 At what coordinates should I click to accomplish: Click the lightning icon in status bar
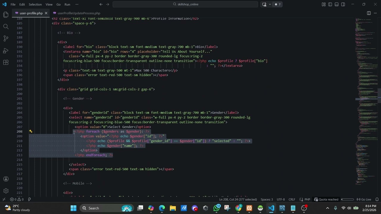pos(29,199)
